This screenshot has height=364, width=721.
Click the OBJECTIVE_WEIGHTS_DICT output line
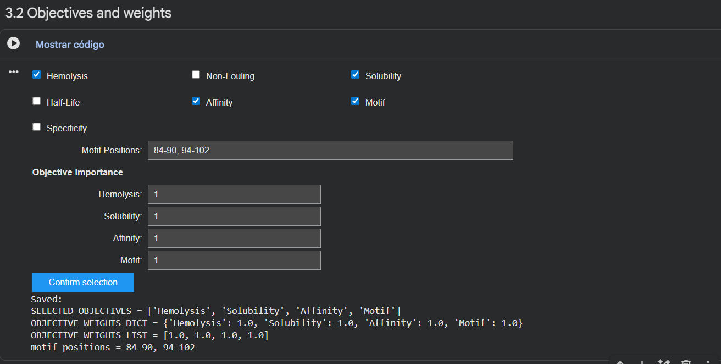[276, 323]
